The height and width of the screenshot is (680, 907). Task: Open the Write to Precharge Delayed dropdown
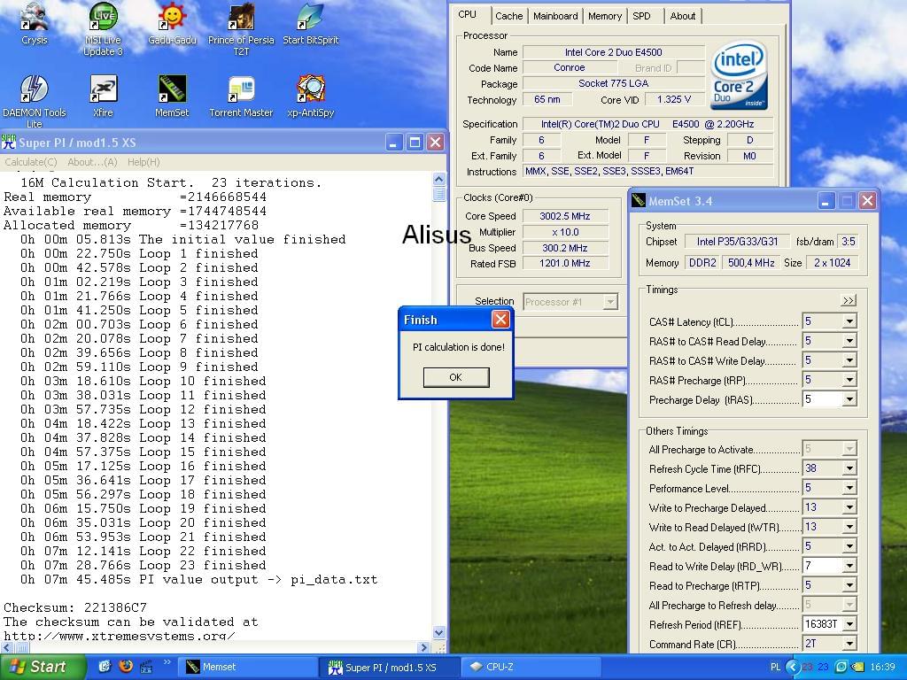[x=849, y=507]
